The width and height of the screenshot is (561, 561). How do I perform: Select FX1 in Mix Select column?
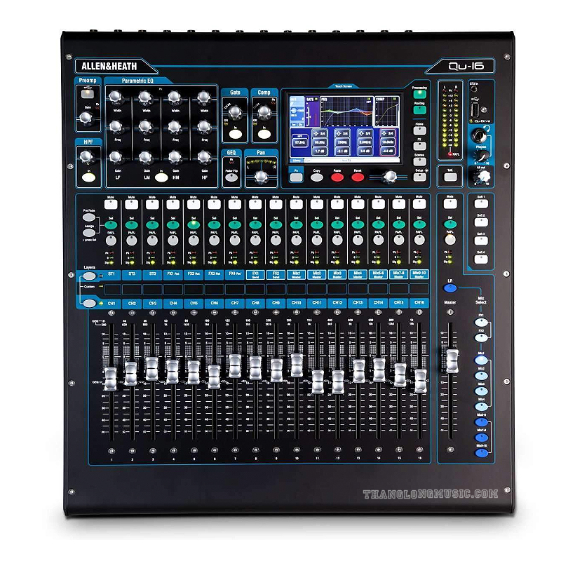pos(481,323)
